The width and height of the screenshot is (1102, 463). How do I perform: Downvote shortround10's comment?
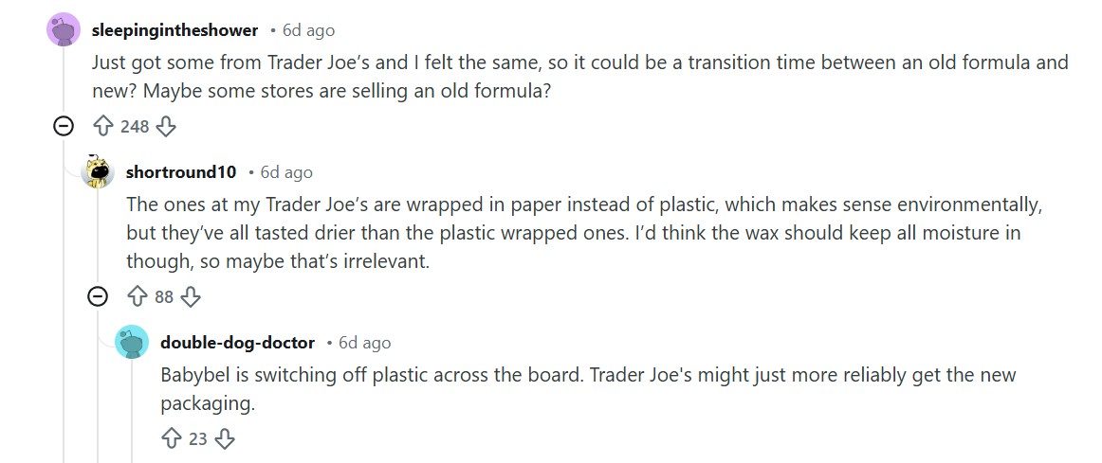[x=191, y=296]
